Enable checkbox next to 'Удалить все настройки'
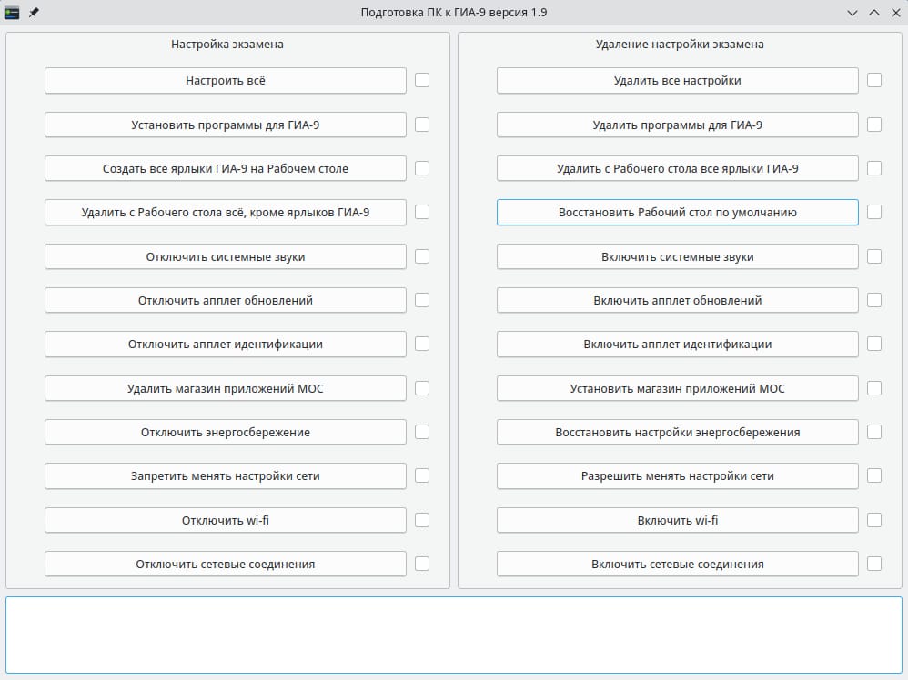The image size is (908, 680). (x=874, y=80)
